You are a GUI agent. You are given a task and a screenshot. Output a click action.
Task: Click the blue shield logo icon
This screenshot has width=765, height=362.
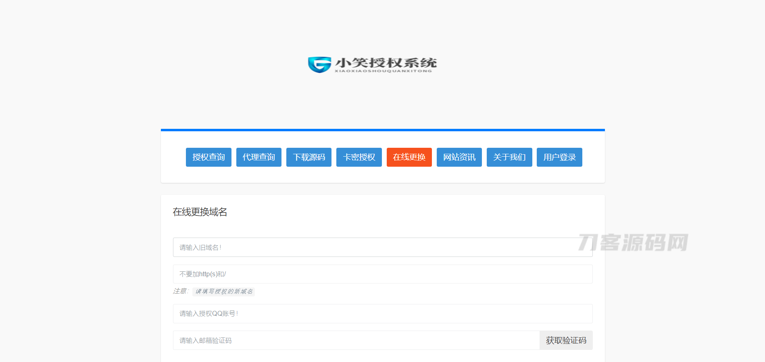319,64
